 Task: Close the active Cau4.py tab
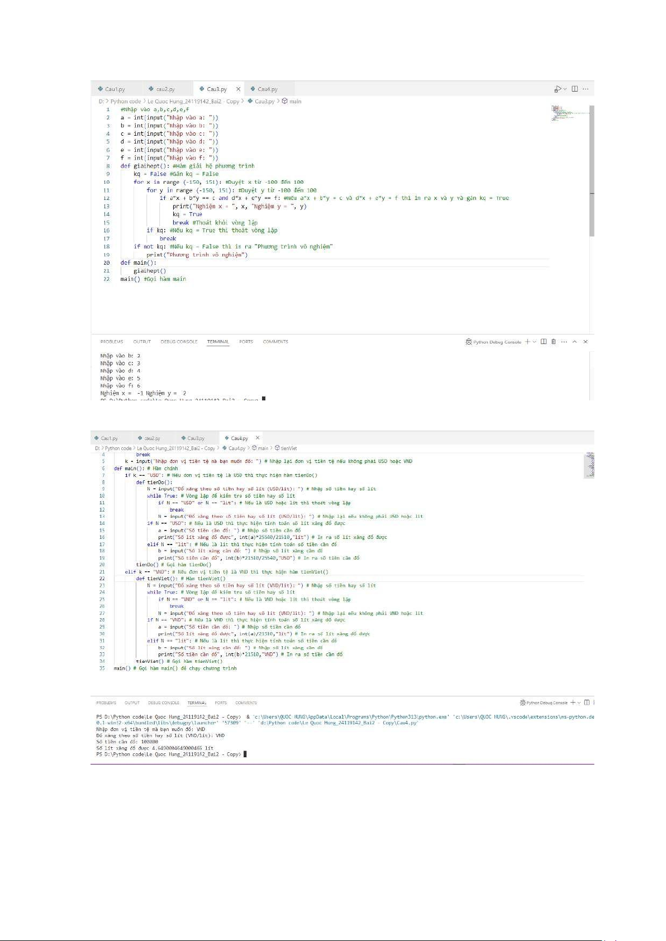click(x=258, y=438)
